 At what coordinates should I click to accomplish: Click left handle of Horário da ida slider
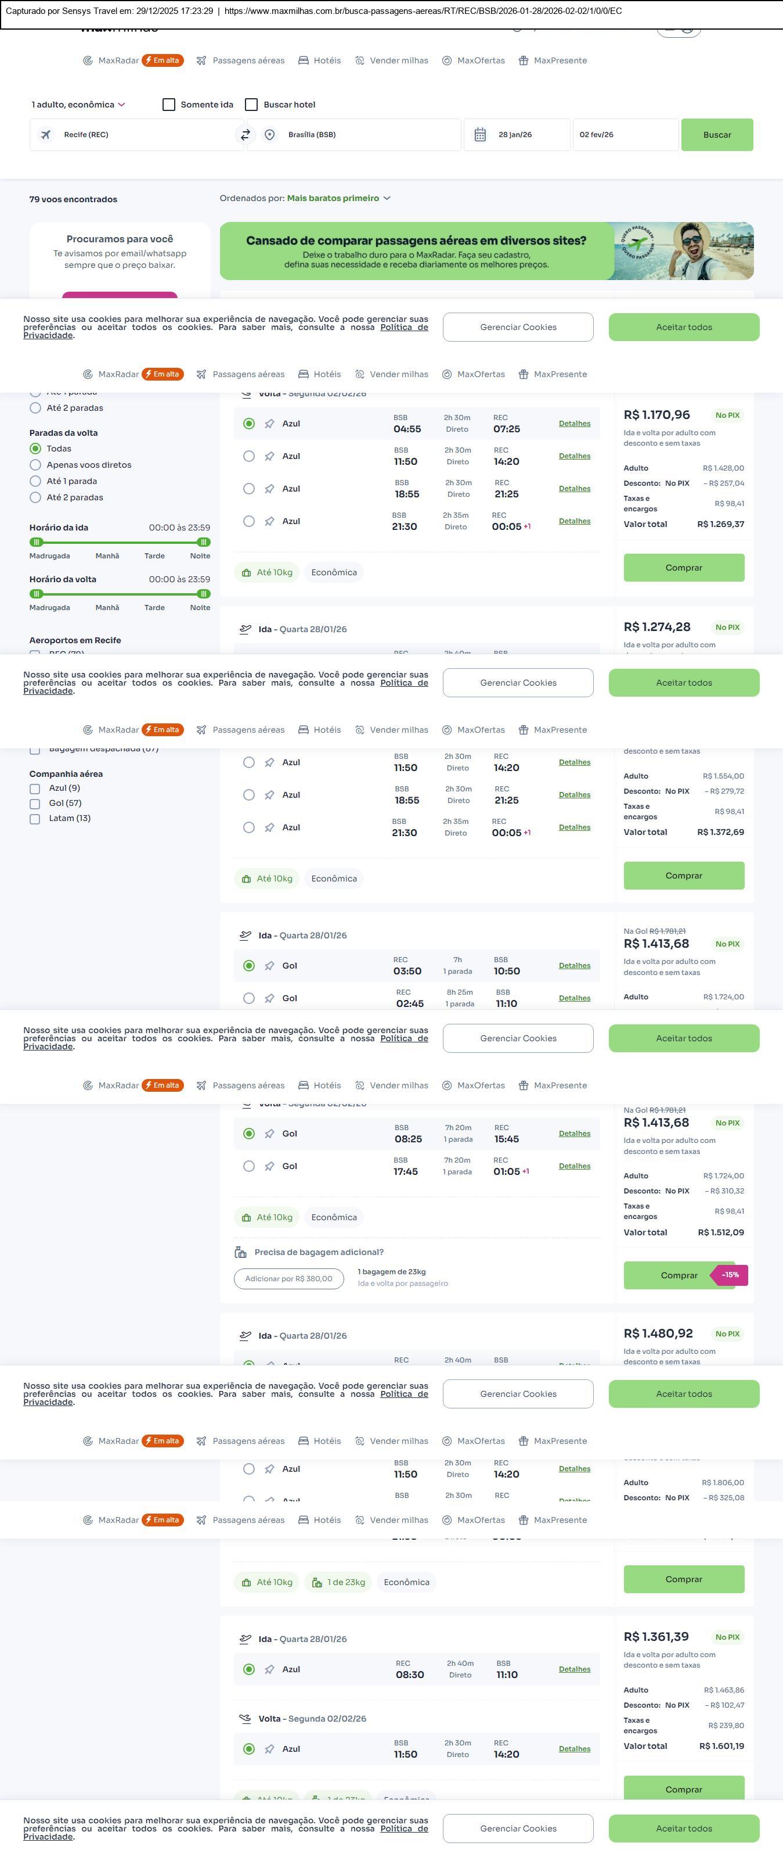coord(37,542)
